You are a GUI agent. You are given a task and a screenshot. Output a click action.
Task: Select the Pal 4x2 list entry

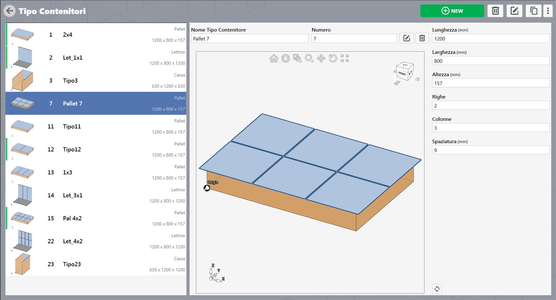96,218
